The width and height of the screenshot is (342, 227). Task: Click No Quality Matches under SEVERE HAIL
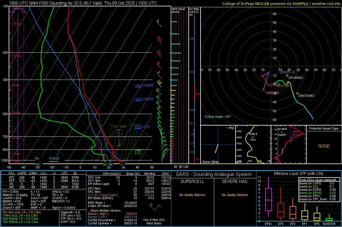click(x=235, y=195)
